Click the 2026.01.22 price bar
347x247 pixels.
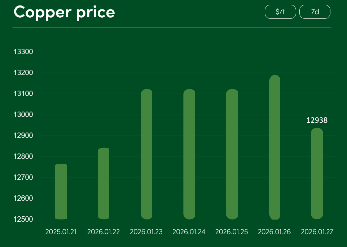point(104,183)
